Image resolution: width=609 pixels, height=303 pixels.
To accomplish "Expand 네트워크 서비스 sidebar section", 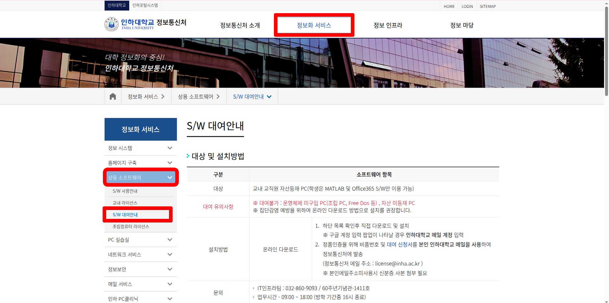I will point(141,254).
